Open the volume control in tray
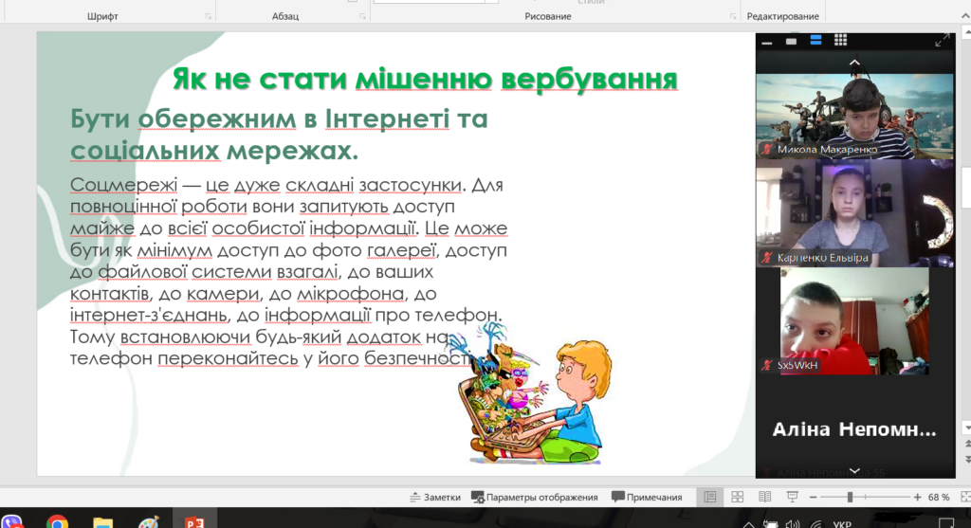The height and width of the screenshot is (528, 971). [x=793, y=524]
